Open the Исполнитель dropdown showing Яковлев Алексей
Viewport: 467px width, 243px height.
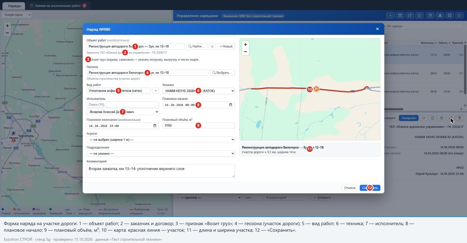pyautogui.click(x=123, y=112)
